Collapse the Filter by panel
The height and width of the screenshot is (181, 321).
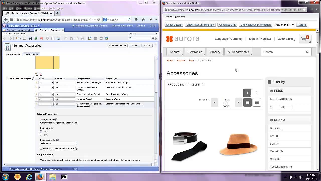[x=269, y=82]
